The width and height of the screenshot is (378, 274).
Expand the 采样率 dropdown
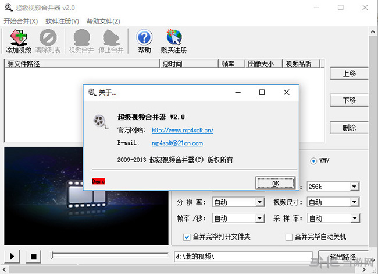(354, 218)
